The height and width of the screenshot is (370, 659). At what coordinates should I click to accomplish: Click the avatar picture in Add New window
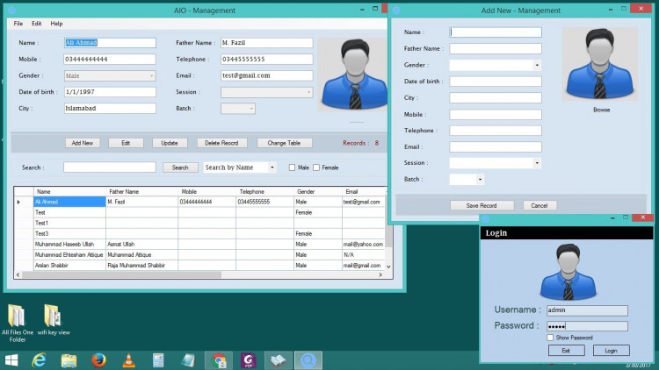(600, 64)
